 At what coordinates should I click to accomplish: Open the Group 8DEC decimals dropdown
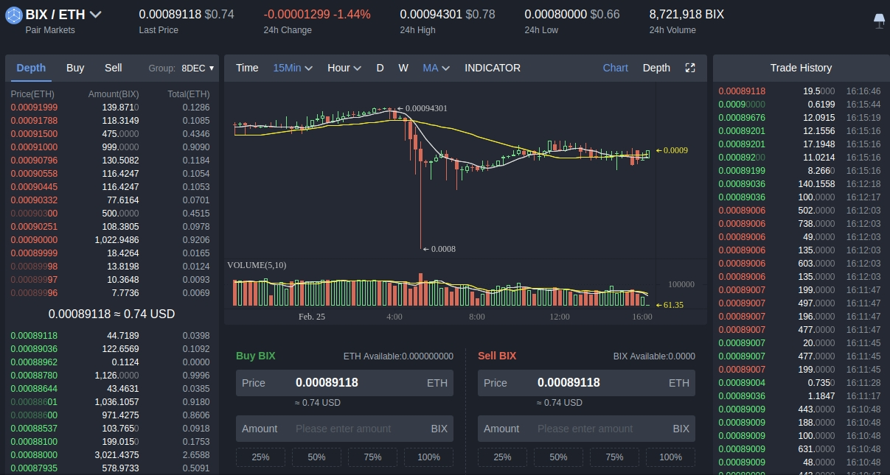click(198, 68)
